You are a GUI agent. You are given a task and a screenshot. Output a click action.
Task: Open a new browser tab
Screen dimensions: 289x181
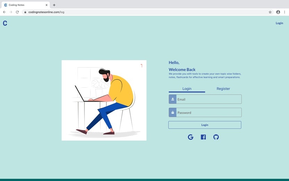tap(54, 5)
